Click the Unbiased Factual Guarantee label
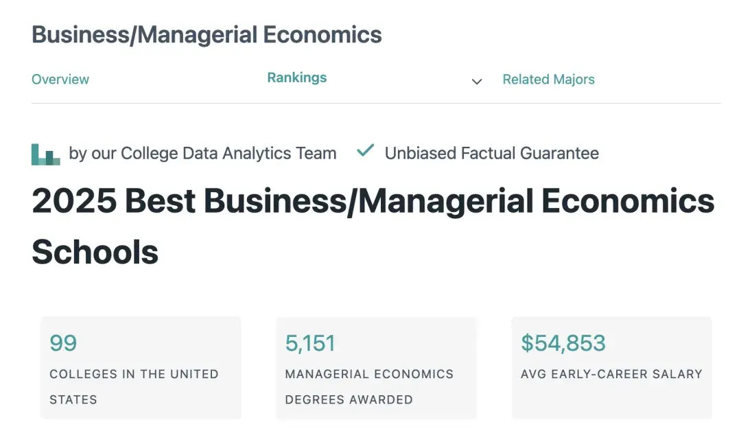Image resolution: width=741 pixels, height=433 pixels. pos(491,153)
